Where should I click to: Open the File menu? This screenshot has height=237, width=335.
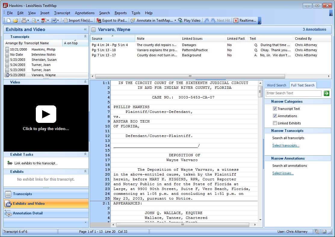pos(10,13)
